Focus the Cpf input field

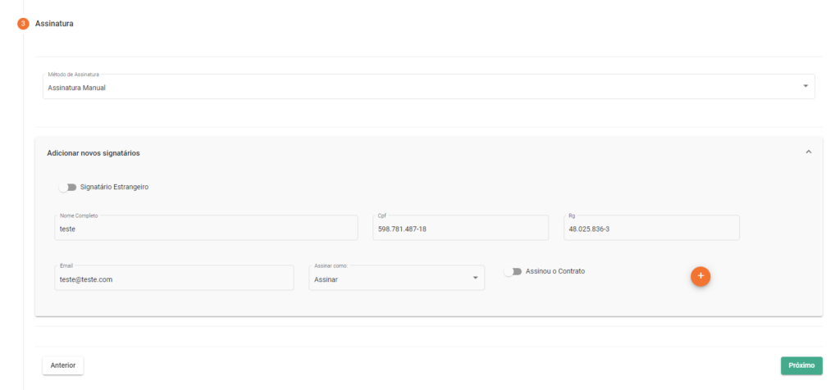tap(459, 229)
